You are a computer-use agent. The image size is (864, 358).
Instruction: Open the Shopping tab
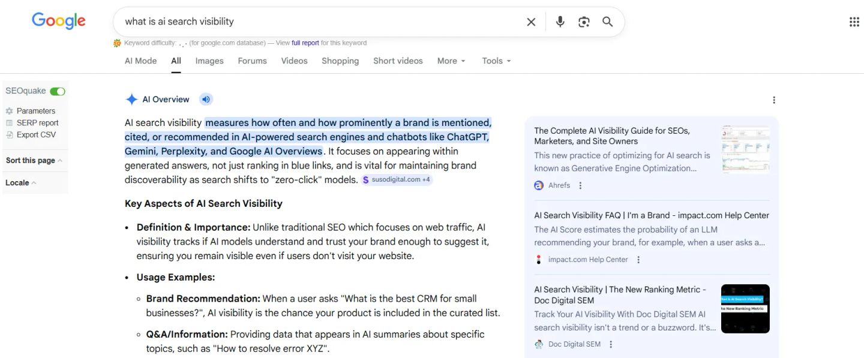[x=340, y=61]
